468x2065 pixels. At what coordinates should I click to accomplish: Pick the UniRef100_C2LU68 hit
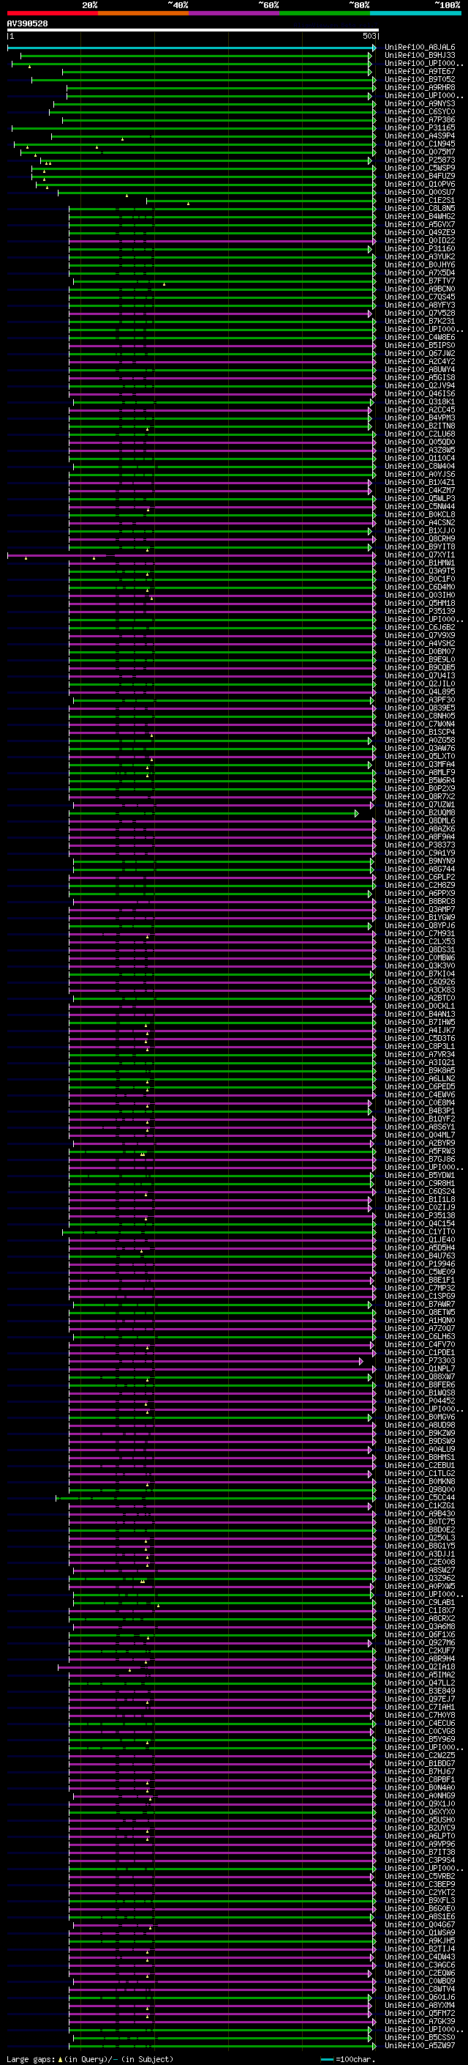pos(420,434)
